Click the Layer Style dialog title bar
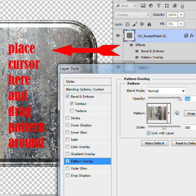Image resolution: width=196 pixels, height=196 pixels. [127, 69]
